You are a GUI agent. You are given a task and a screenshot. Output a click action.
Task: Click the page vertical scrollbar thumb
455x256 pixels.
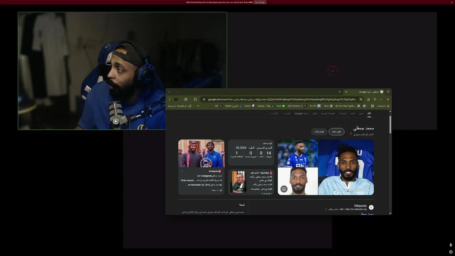click(390, 124)
